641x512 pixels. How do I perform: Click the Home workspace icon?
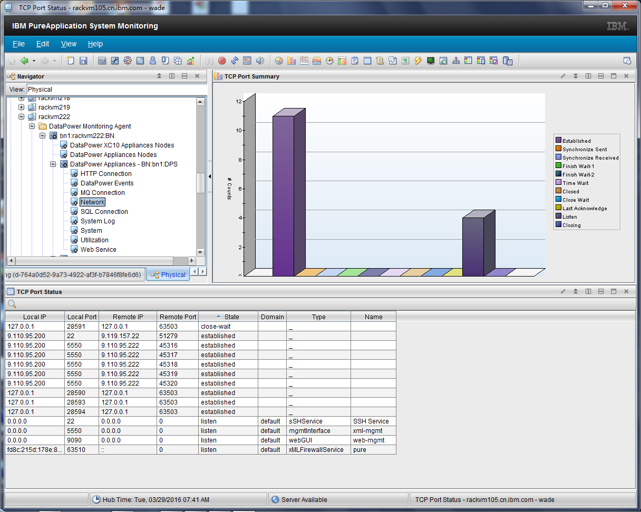[12, 61]
